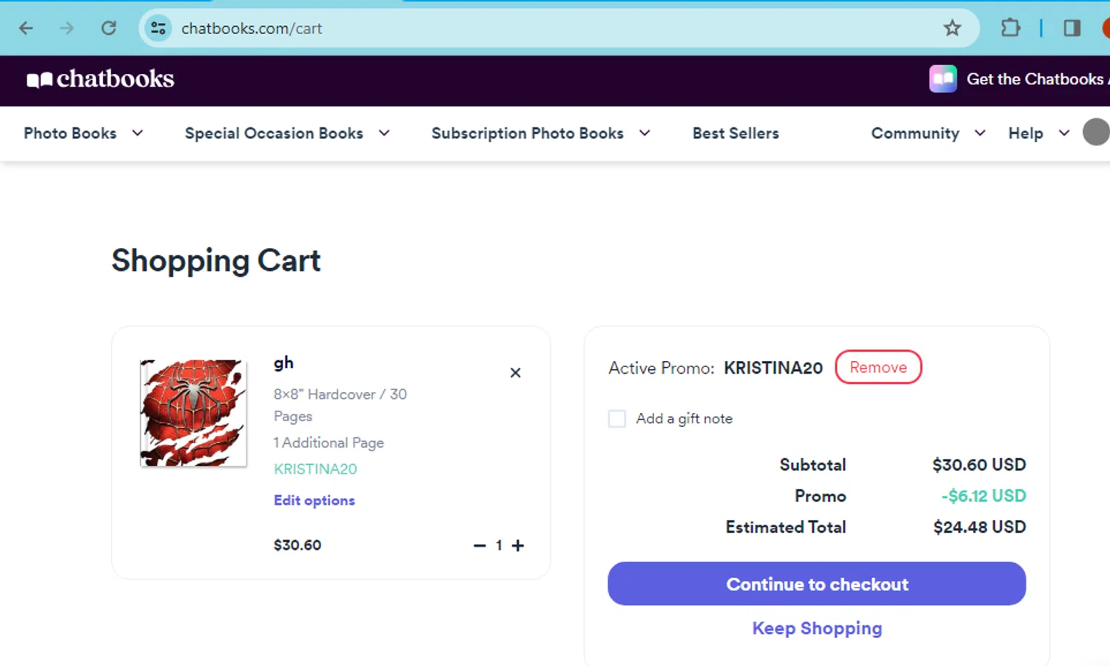1110x666 pixels.
Task: Click Continue to checkout
Action: click(x=817, y=584)
